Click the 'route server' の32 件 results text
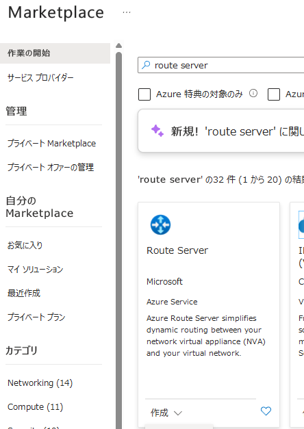Image resolution: width=304 pixels, height=429 pixels. click(220, 179)
